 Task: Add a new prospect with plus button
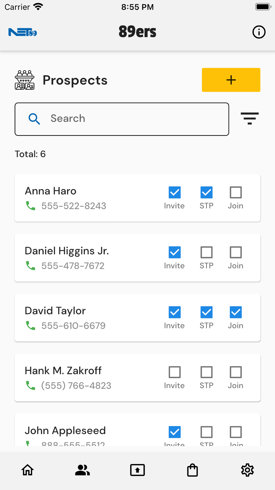click(x=231, y=80)
